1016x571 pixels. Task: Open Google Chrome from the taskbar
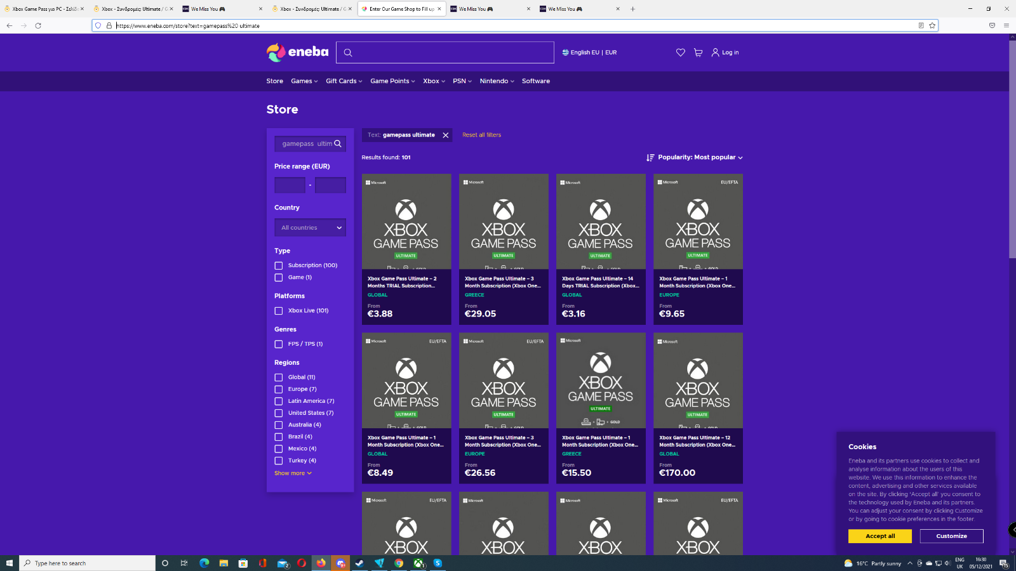tap(399, 563)
